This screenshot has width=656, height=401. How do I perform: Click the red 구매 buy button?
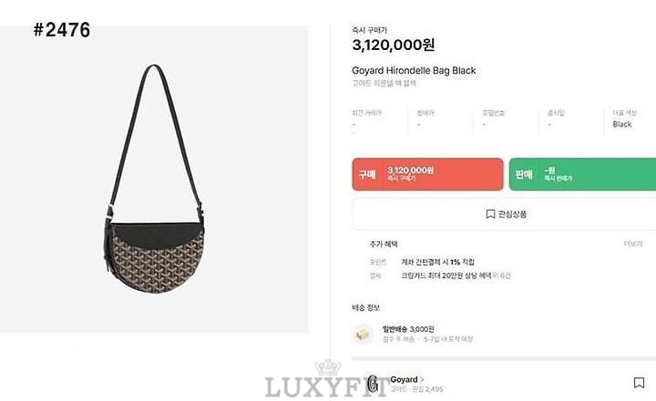427,175
